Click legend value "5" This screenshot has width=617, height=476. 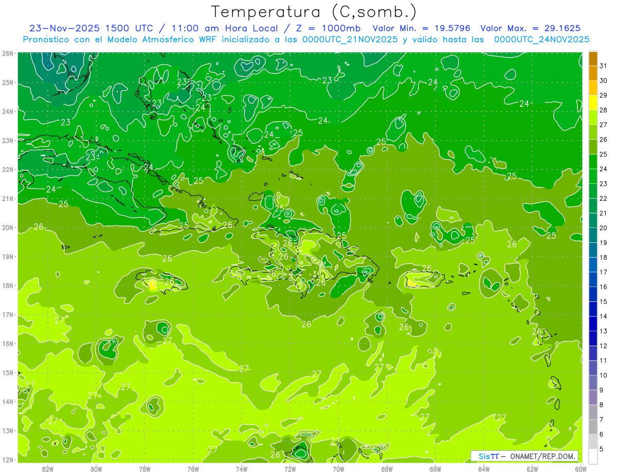point(602,449)
